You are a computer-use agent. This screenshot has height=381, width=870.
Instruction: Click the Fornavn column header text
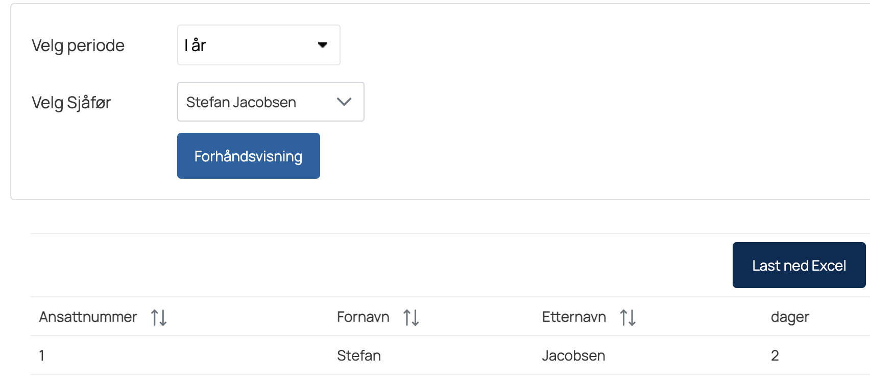click(x=363, y=317)
